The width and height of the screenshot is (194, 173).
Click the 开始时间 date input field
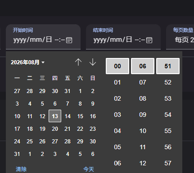click(x=43, y=37)
